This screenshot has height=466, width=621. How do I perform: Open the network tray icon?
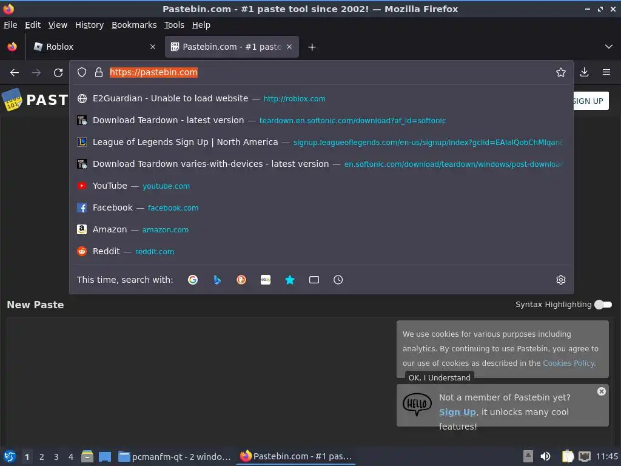(x=585, y=456)
